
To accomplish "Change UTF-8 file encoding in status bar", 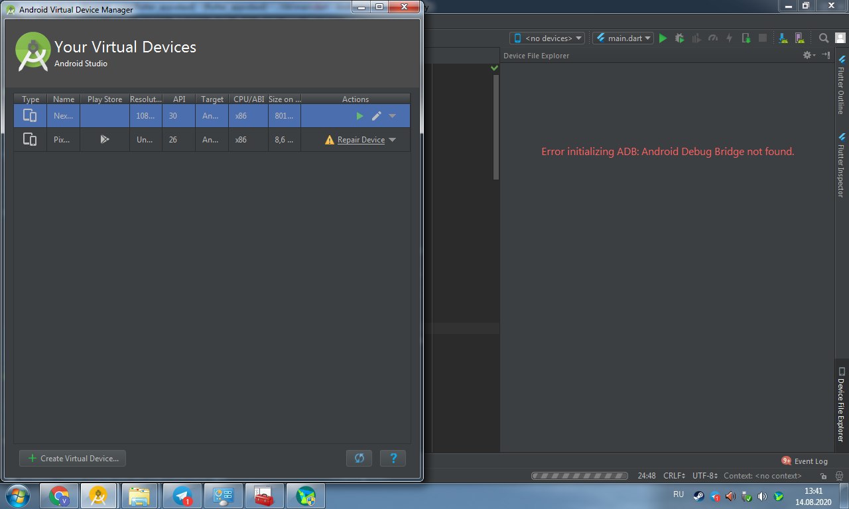I will point(705,476).
